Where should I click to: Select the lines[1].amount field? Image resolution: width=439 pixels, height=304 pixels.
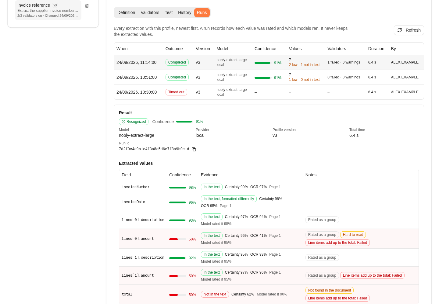click(137, 275)
